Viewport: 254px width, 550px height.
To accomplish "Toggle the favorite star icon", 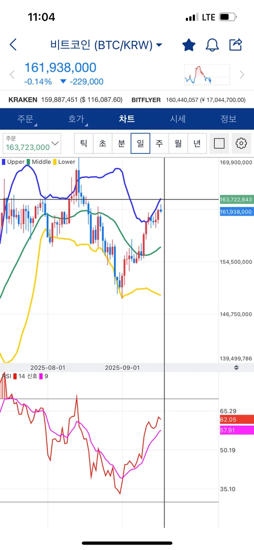I will [x=189, y=44].
